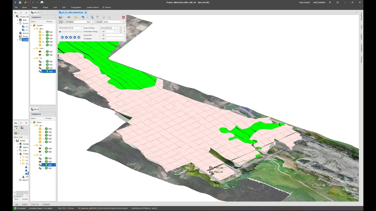376x211 pixels.
Task: Clear the Destination Range with its red x
Action: pos(124,31)
